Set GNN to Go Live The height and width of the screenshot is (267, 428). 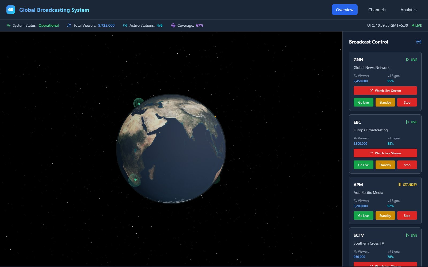click(x=364, y=102)
